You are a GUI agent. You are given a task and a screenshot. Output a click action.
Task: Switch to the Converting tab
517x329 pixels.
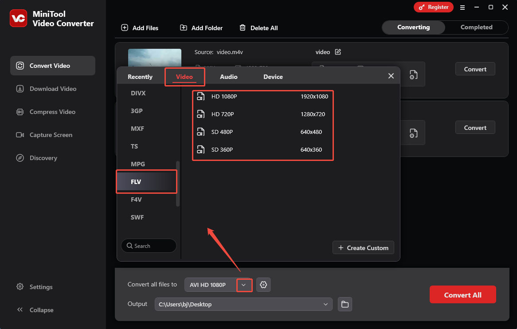point(414,27)
